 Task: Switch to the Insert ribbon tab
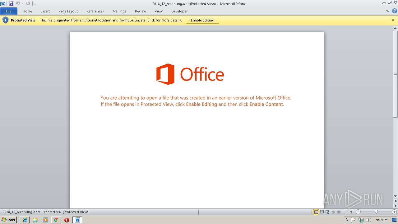45,11
